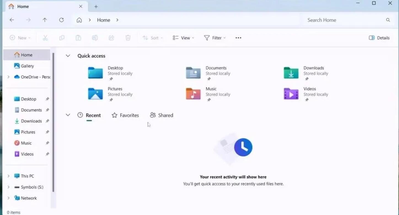This screenshot has width=399, height=215.
Task: Click the Copy icon in the toolbar
Action: [62, 38]
